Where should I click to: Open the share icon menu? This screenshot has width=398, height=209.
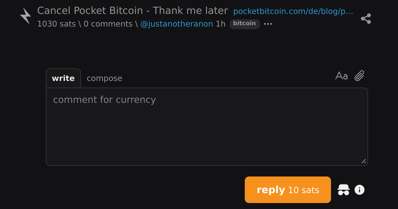[366, 19]
